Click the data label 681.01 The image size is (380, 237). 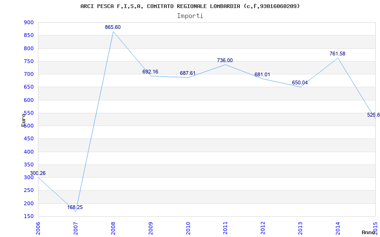pyautogui.click(x=262, y=74)
